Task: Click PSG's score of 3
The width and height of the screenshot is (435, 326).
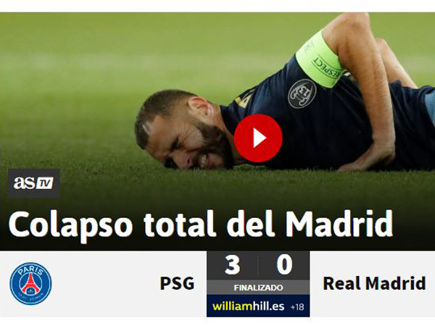Action: click(233, 265)
